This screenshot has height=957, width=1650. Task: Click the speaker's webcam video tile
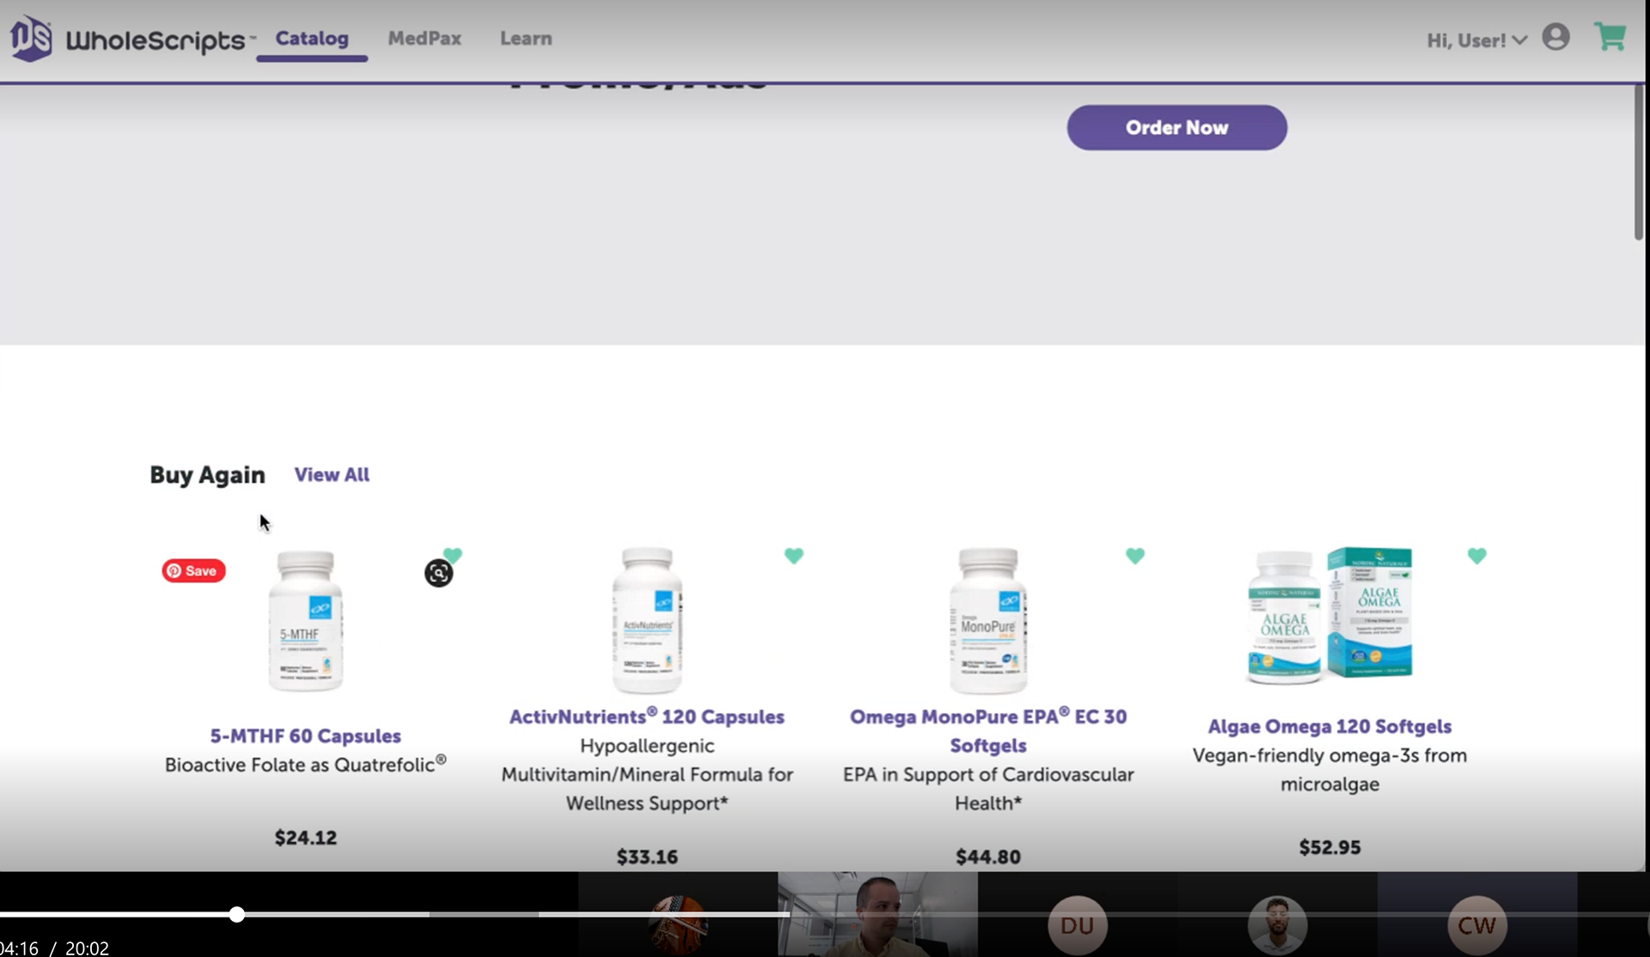(x=877, y=914)
